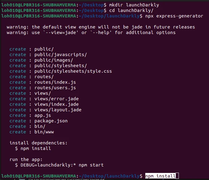The width and height of the screenshot is (209, 180).
Task: Click the jade view engine warning line
Action: [101, 27]
